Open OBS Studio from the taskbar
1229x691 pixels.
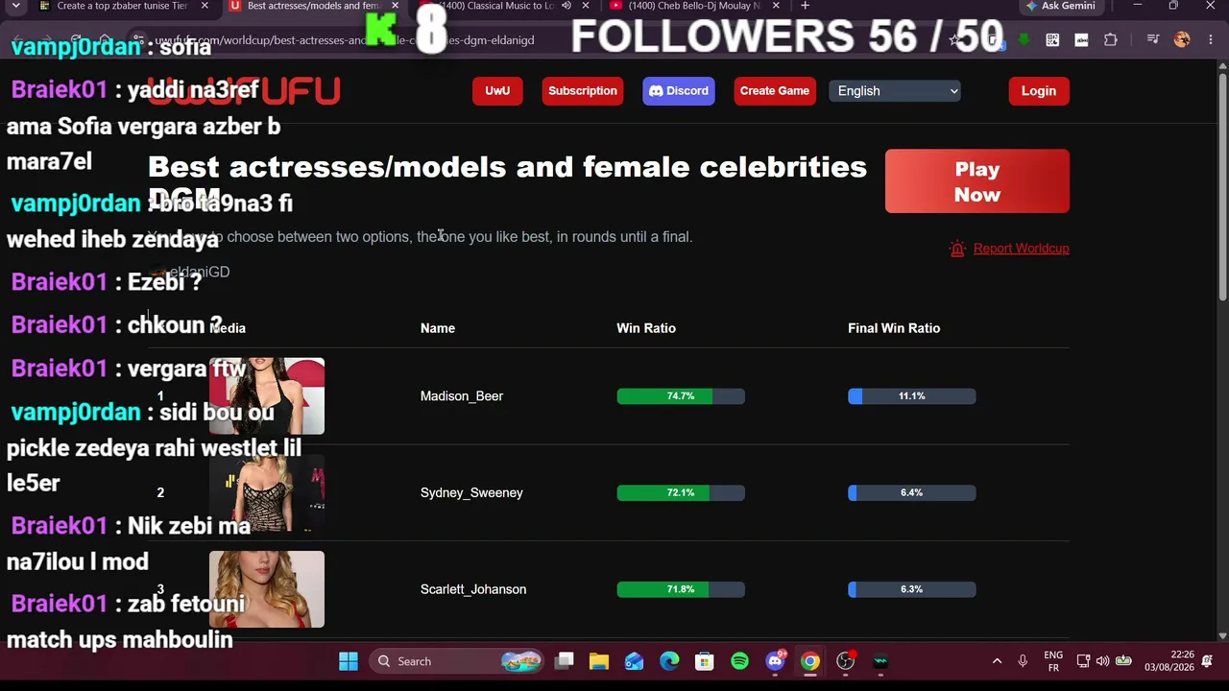click(x=845, y=661)
